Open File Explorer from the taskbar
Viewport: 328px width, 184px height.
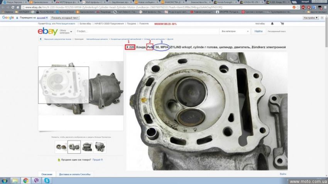click(15, 181)
